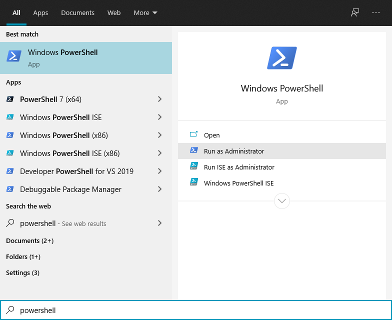Expand Windows PowerShell (x86) chevron
The height and width of the screenshot is (320, 392).
coord(159,135)
